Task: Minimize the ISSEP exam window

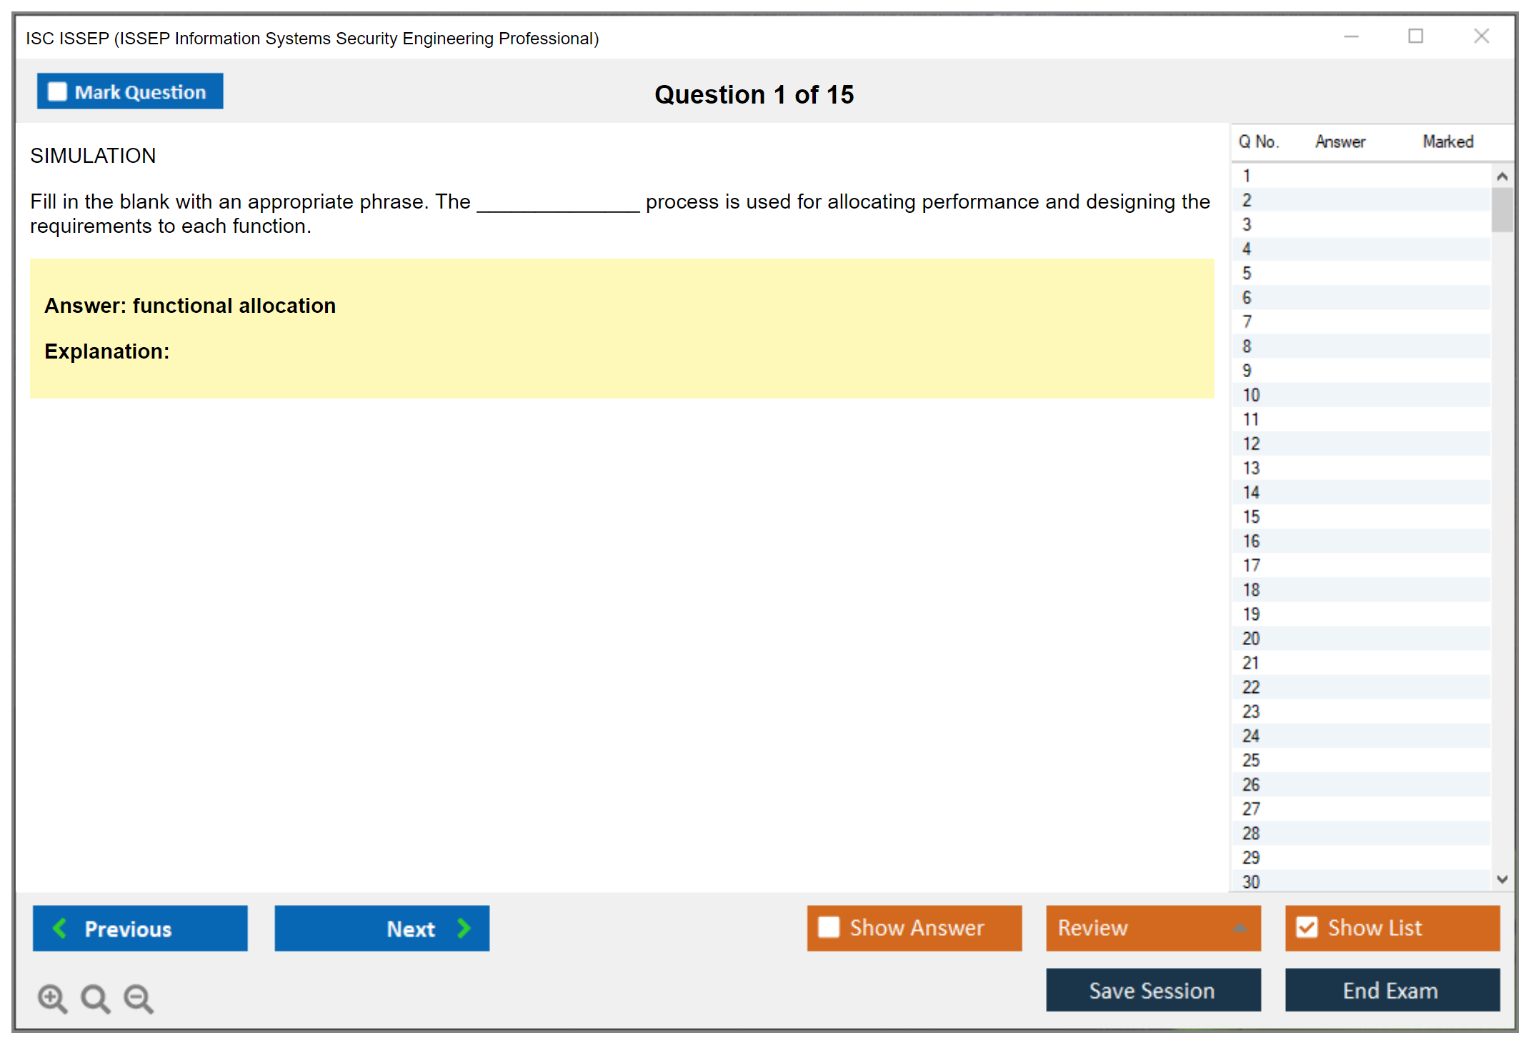Action: [1351, 36]
